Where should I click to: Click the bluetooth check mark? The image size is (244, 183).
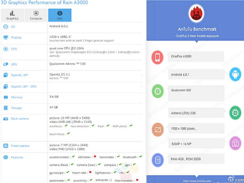[x=141, y=157]
